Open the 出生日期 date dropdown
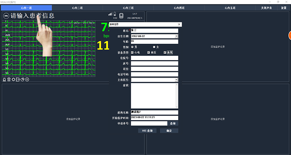 (x=176, y=36)
